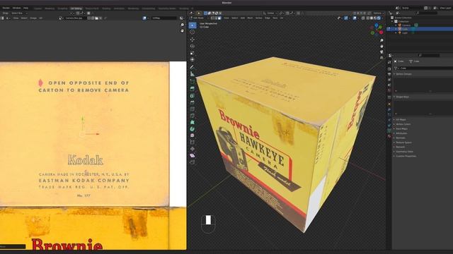Click the UV editor zoom magnifier icon
Screen dimensions: 453x254
tap(183, 25)
